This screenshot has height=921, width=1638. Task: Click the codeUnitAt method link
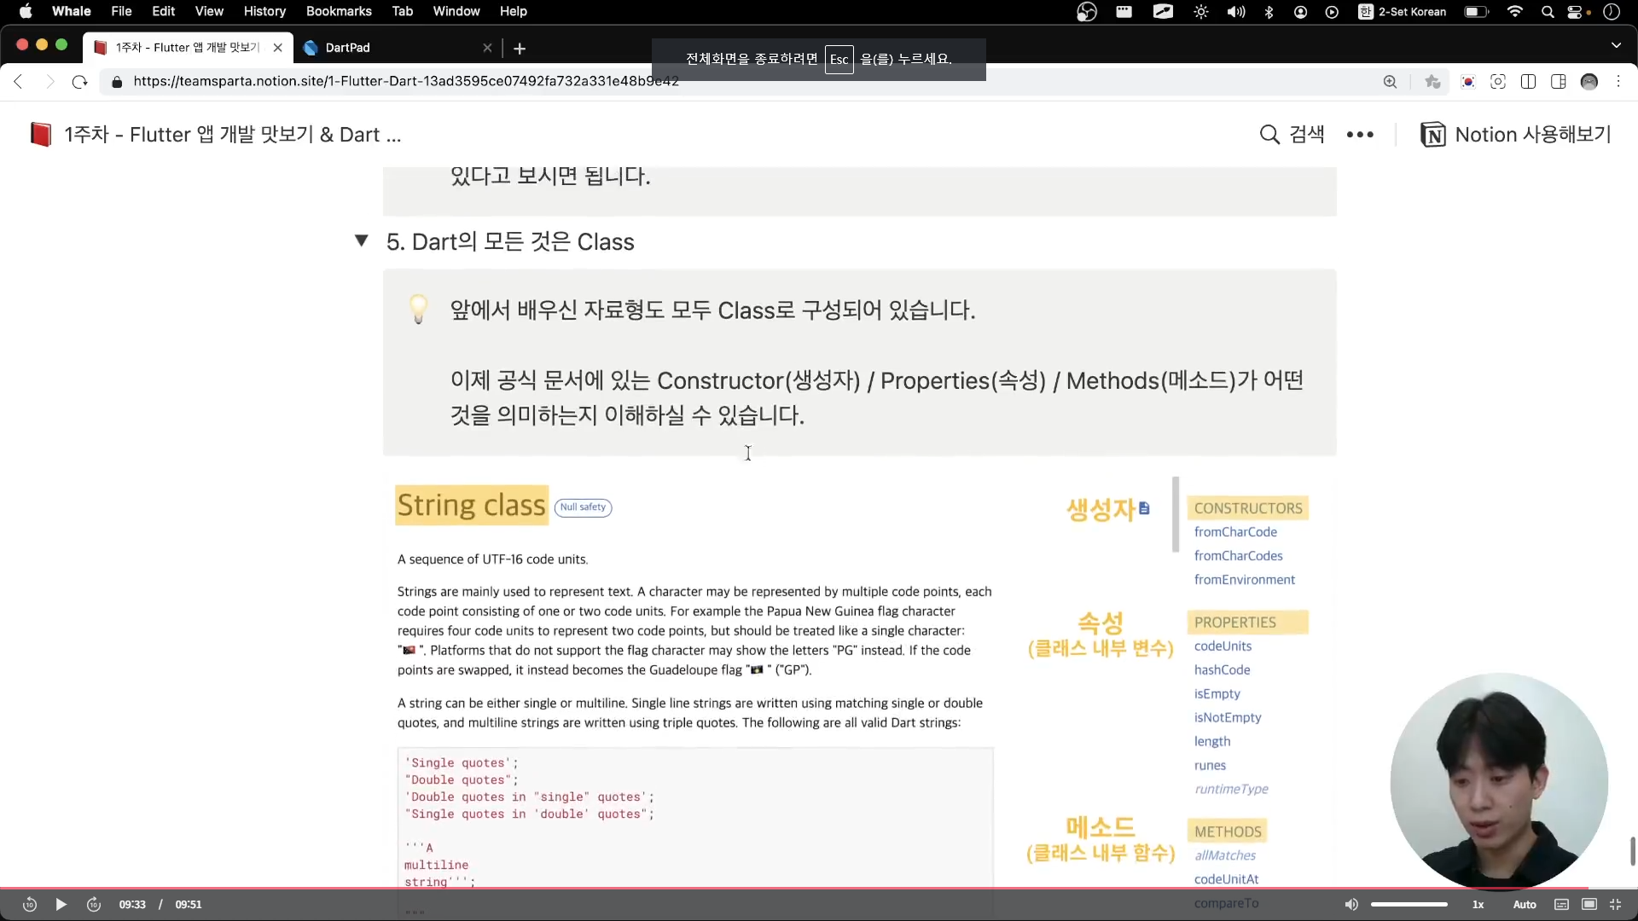point(1226,879)
